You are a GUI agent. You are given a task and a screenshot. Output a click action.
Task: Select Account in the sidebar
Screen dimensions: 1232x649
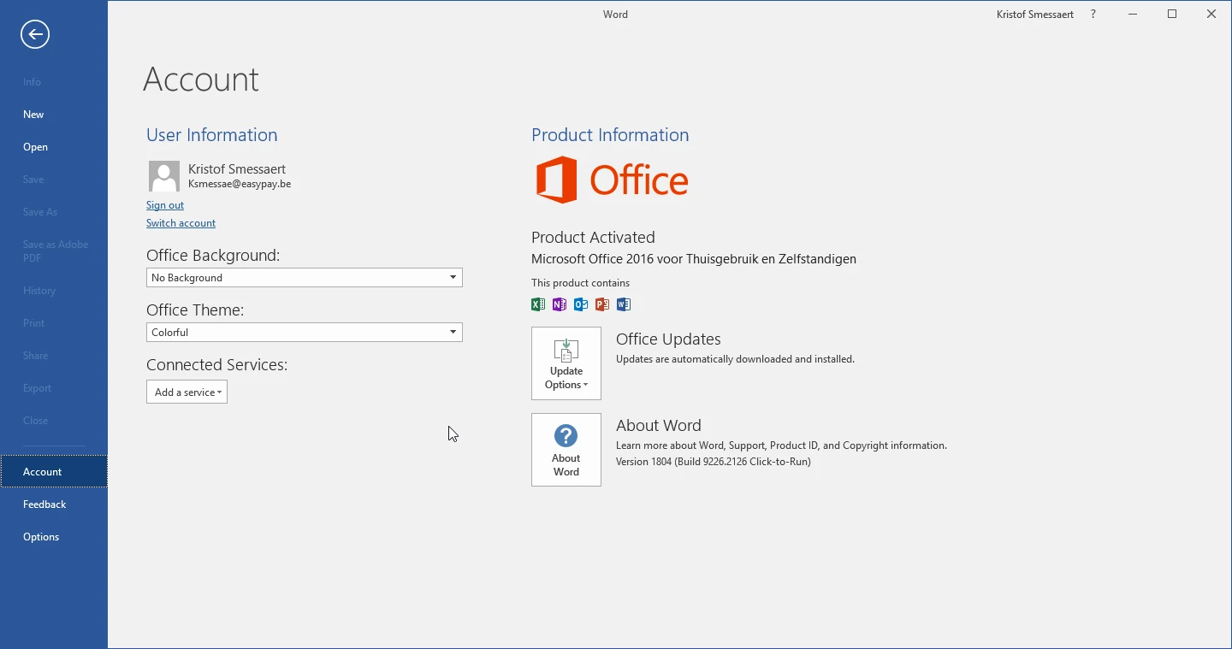[54, 472]
